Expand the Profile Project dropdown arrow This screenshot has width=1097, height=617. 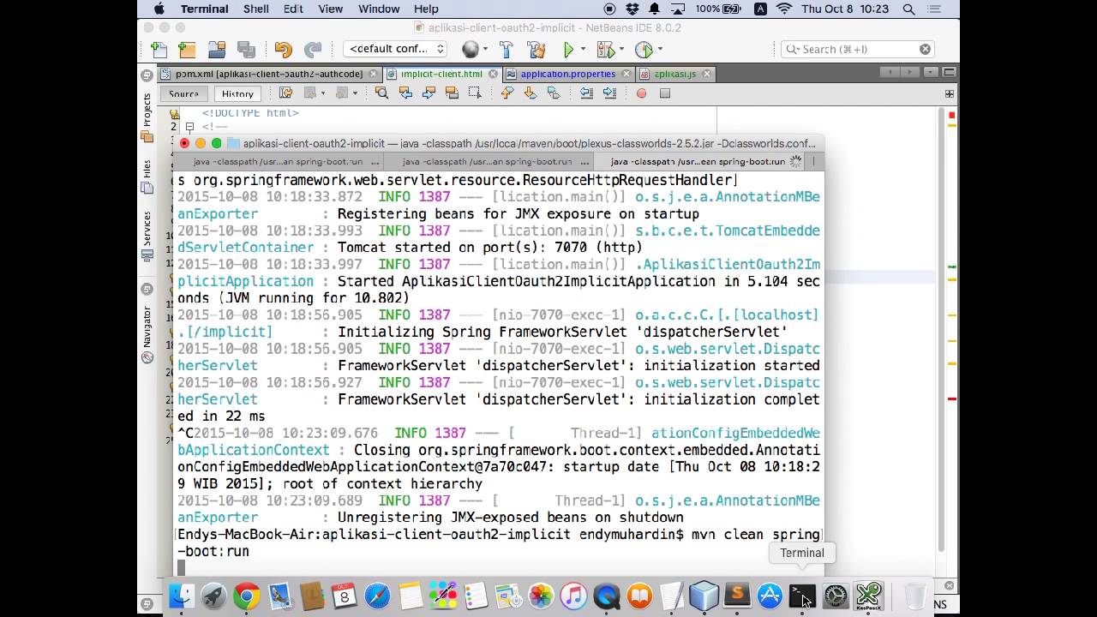pos(659,50)
